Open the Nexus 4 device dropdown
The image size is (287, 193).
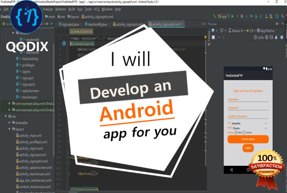(237, 31)
